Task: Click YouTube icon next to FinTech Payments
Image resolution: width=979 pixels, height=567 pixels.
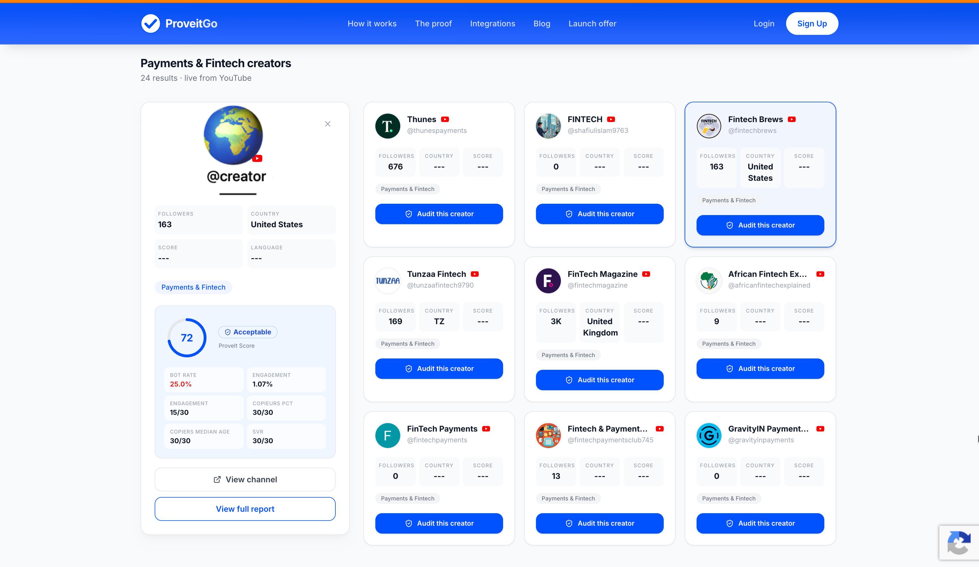Action: pos(486,429)
